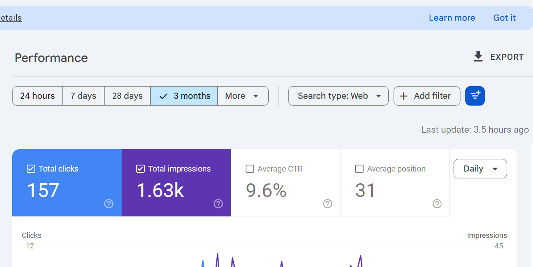Image resolution: width=533 pixels, height=267 pixels.
Task: Select the 28 days range
Action: pyautogui.click(x=127, y=96)
